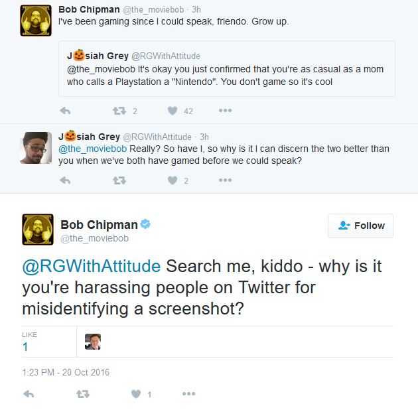Screen dimensions: 418x410
Task: Click the 1:23 PM - 20 Oct 2016 timestamp
Action: pyautogui.click(x=66, y=372)
